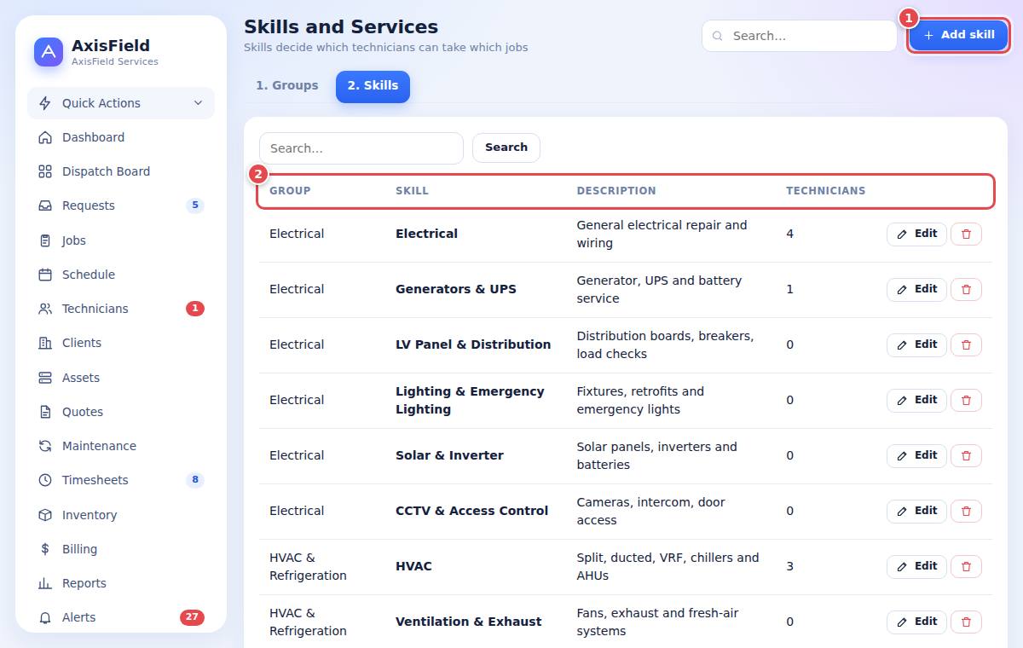Image resolution: width=1023 pixels, height=648 pixels.
Task: Expand the Quick Actions menu
Action: tap(121, 103)
